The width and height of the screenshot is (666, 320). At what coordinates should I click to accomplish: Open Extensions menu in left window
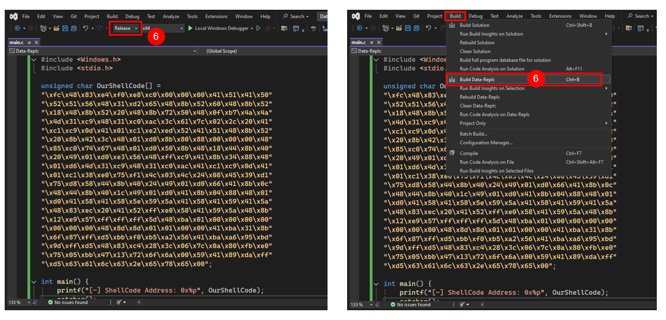pyautogui.click(x=216, y=17)
